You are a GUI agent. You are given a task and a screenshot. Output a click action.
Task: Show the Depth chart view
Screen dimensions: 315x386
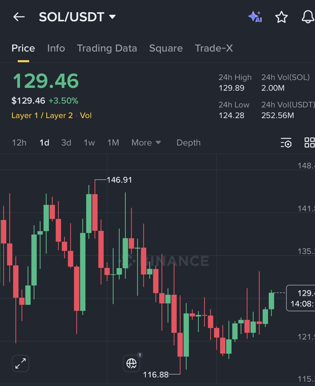point(189,142)
